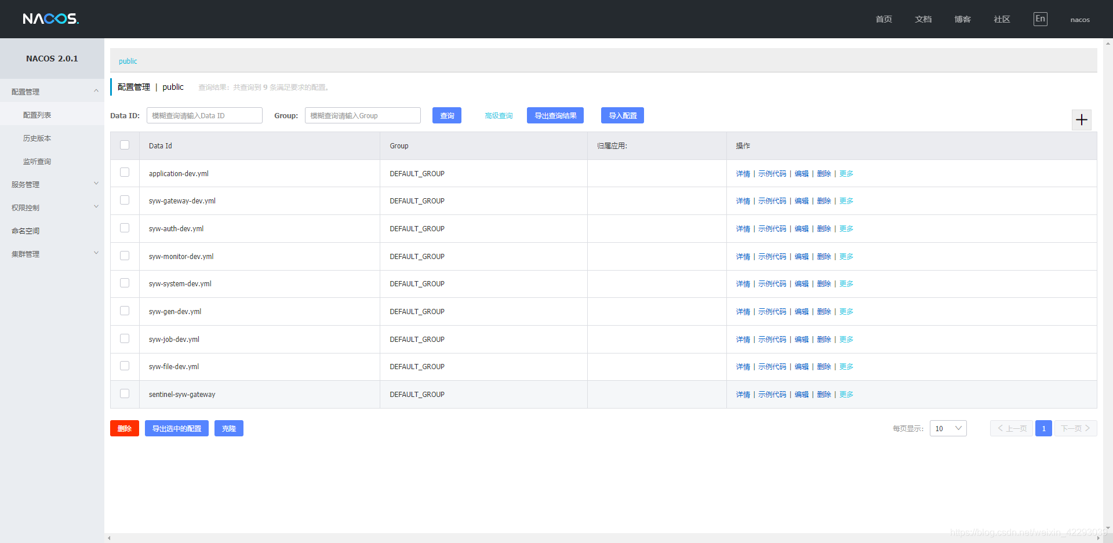Screen dimensions: 1113x543
Task: Click the 上一页 pagination button
Action: (1012, 428)
